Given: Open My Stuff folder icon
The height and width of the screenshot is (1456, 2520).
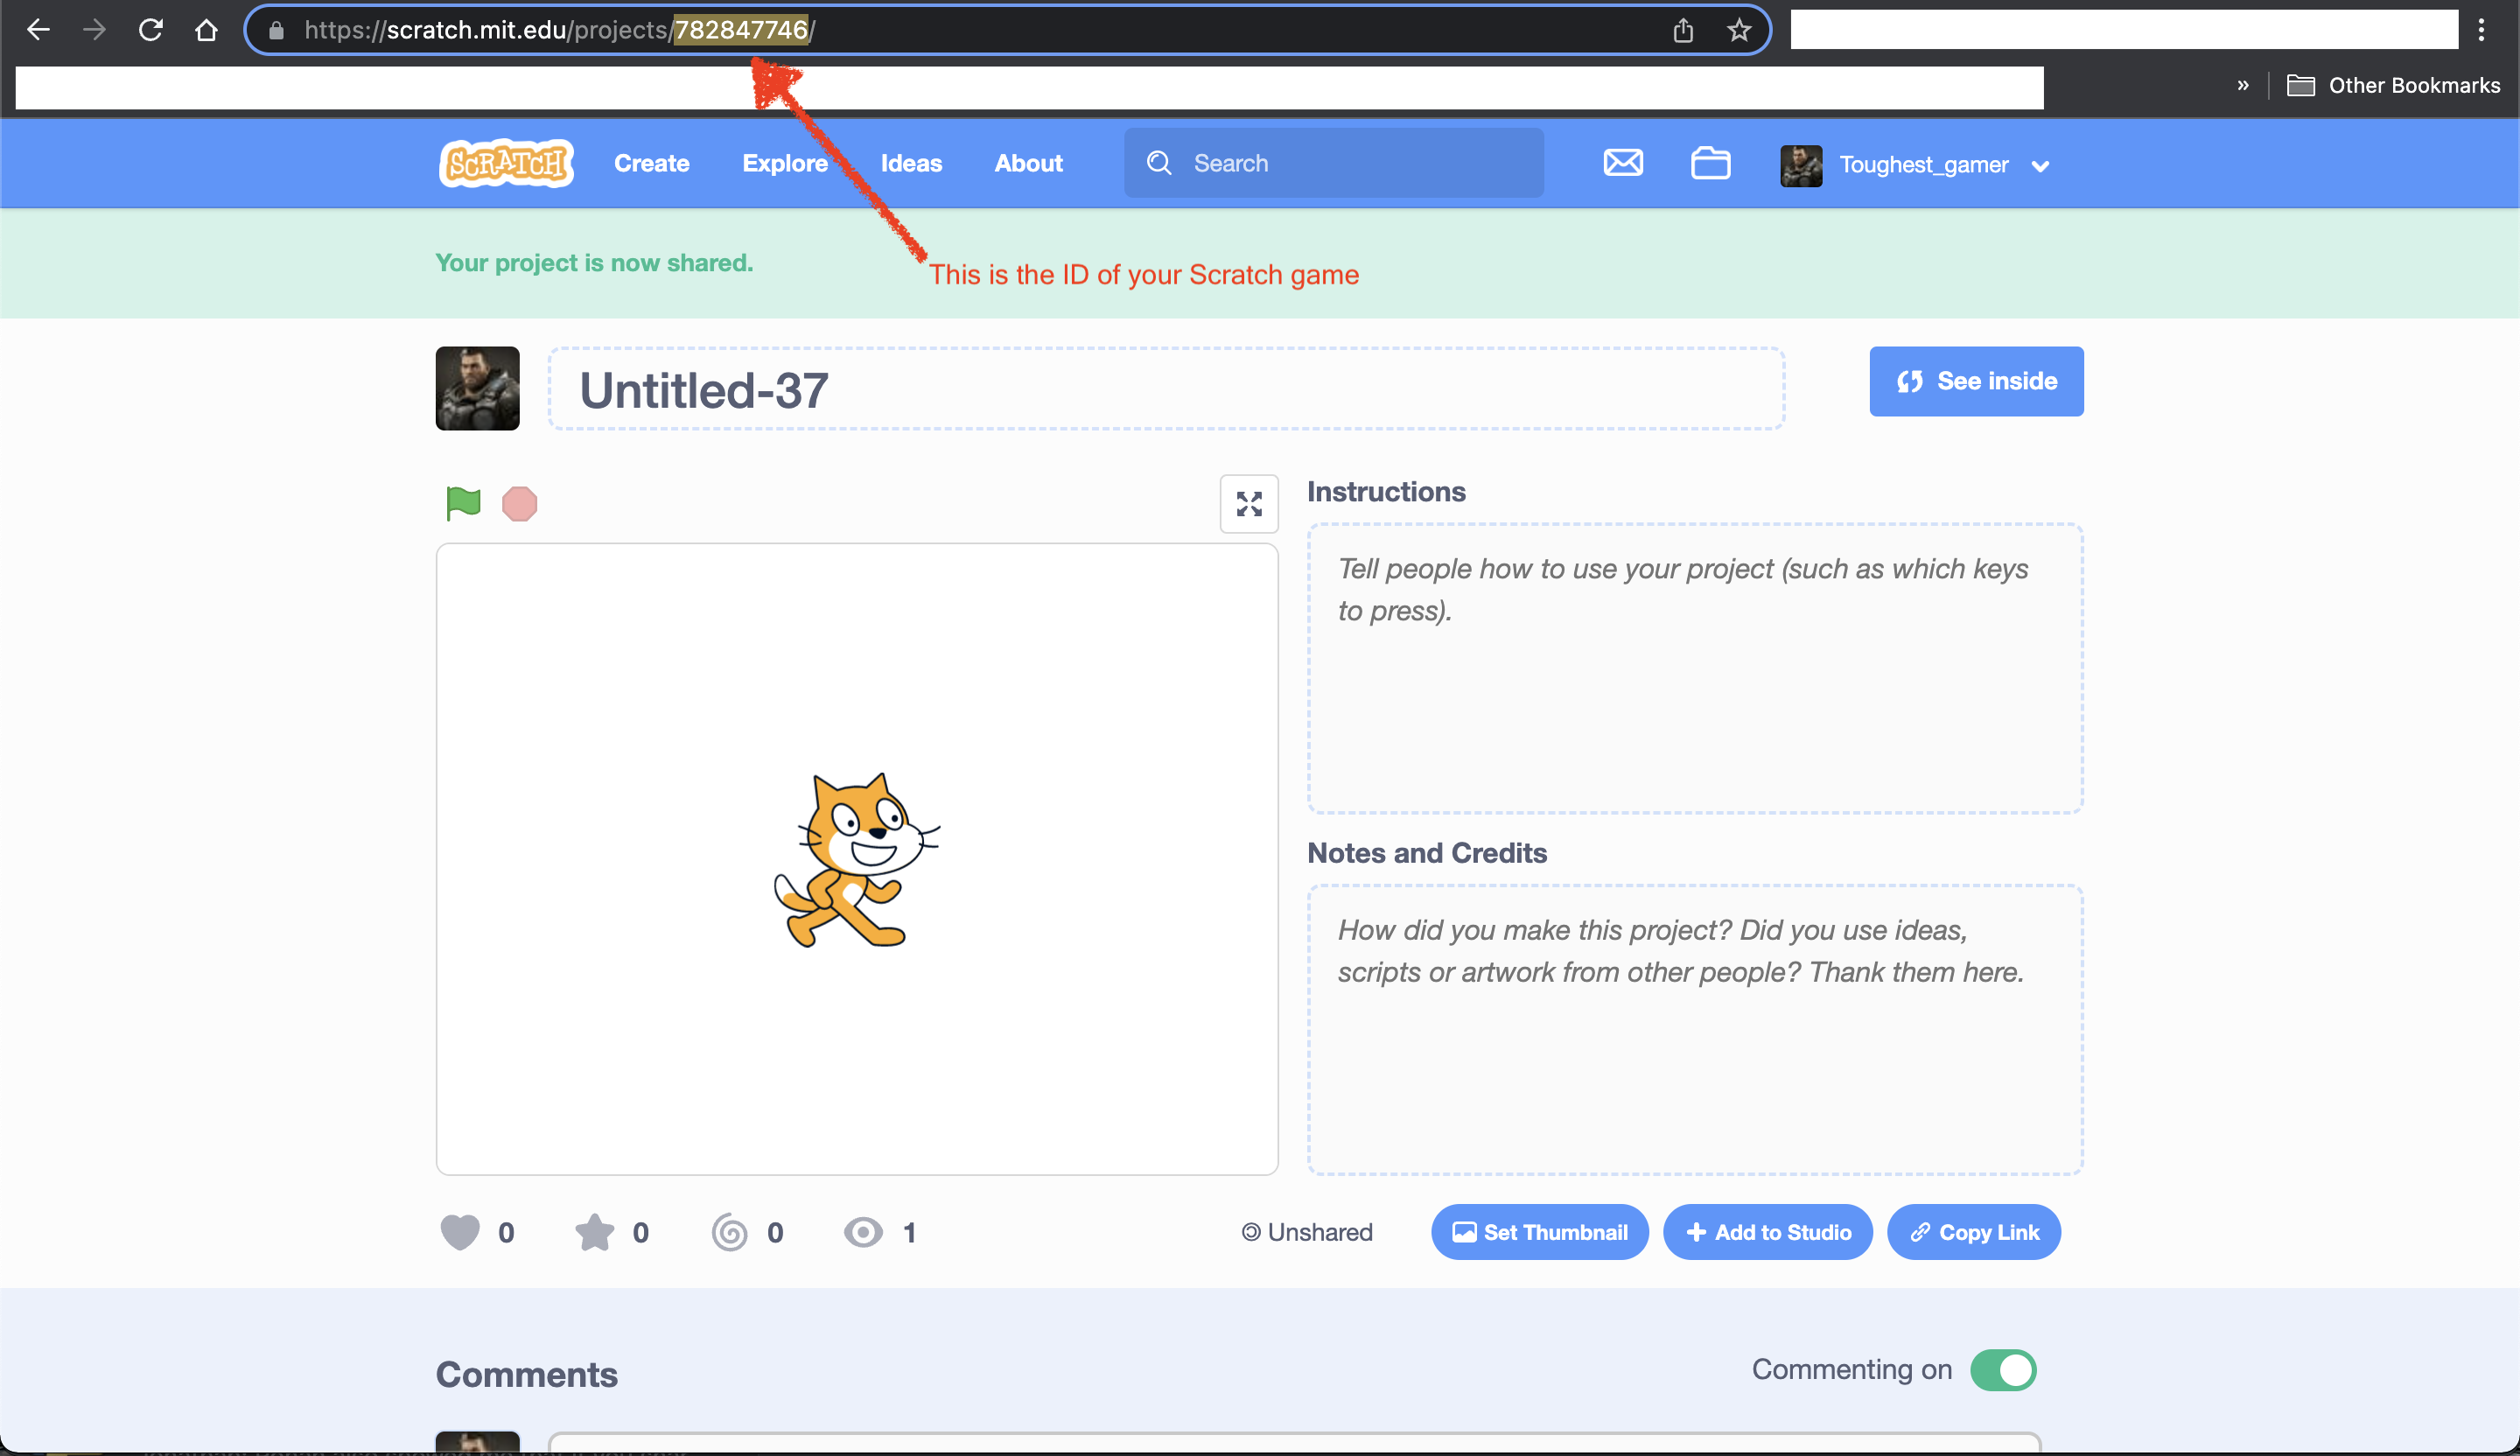Looking at the screenshot, I should 1710,163.
